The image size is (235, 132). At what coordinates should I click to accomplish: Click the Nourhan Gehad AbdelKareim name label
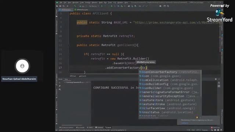19,79
